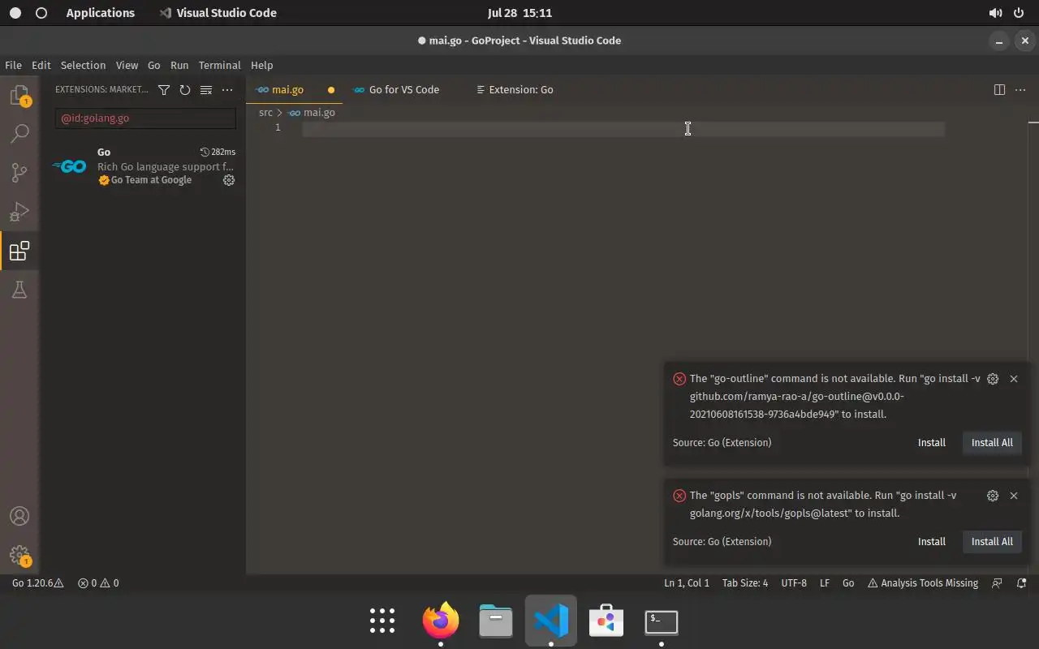Open the software store from the dock
This screenshot has height=649, width=1039.
tap(606, 621)
